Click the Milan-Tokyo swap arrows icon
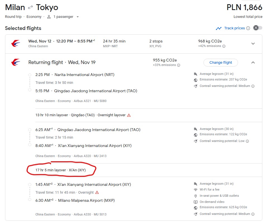 tap(30, 7)
